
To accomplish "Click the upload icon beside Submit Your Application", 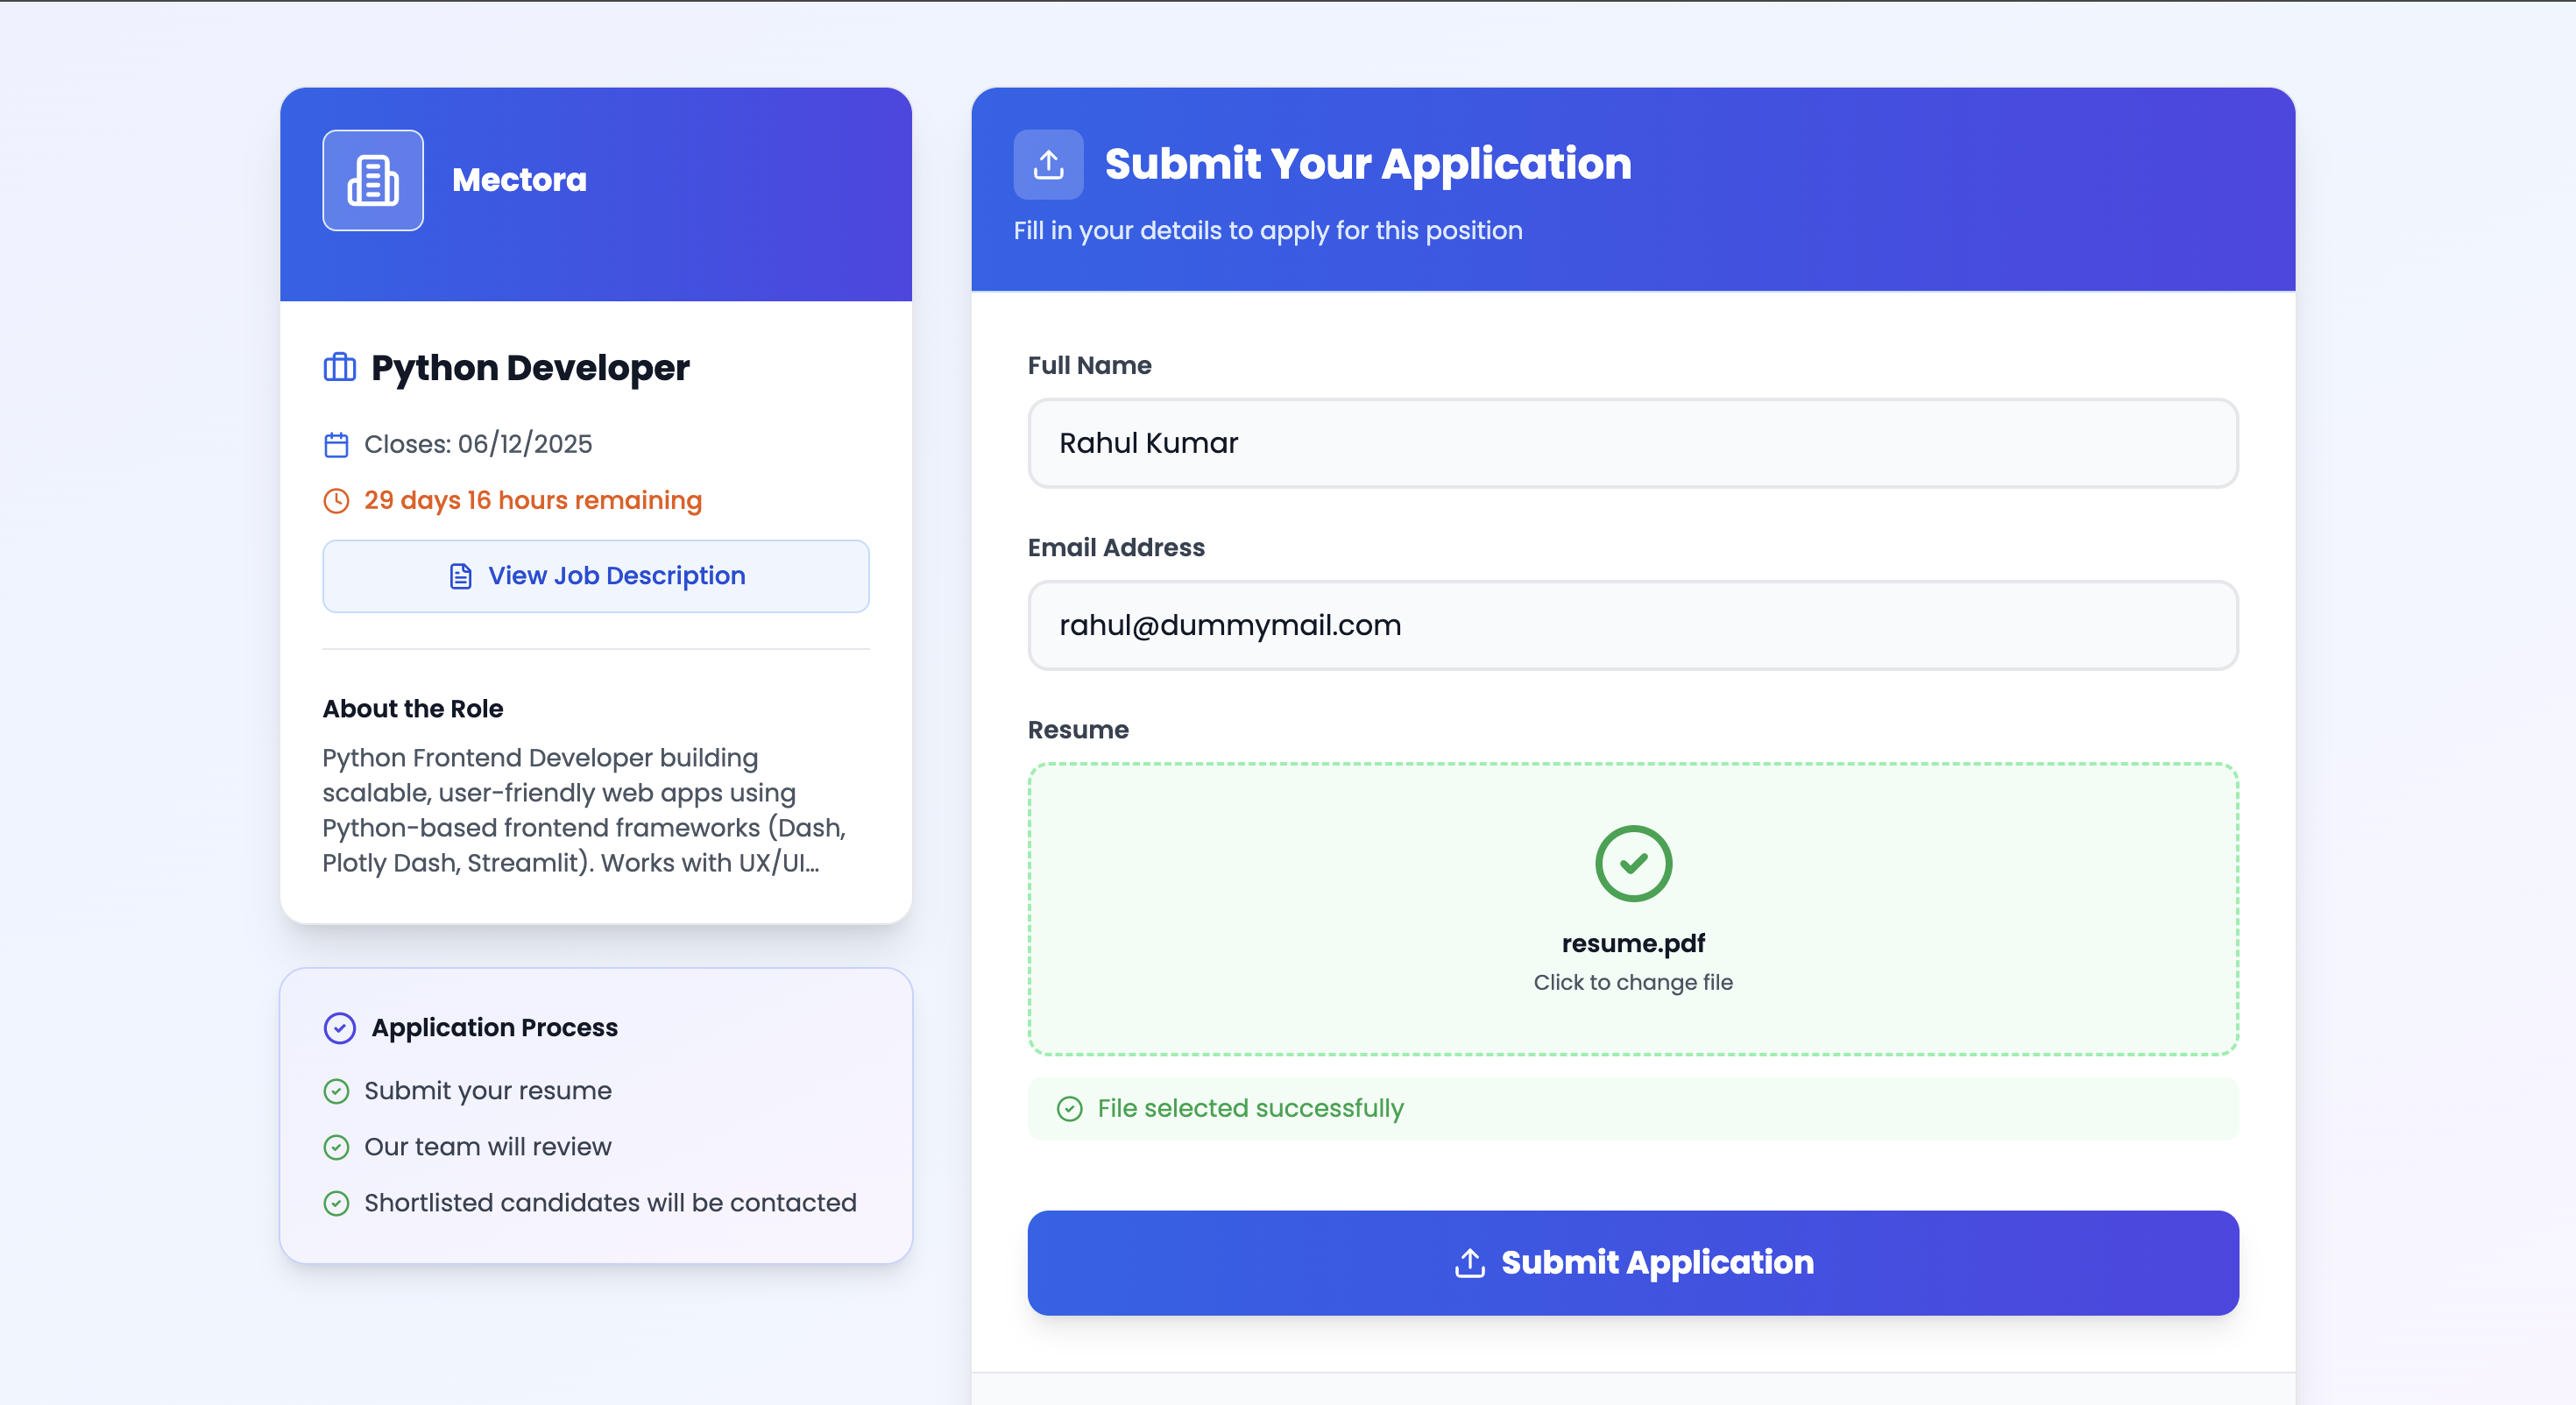I will click(x=1047, y=163).
